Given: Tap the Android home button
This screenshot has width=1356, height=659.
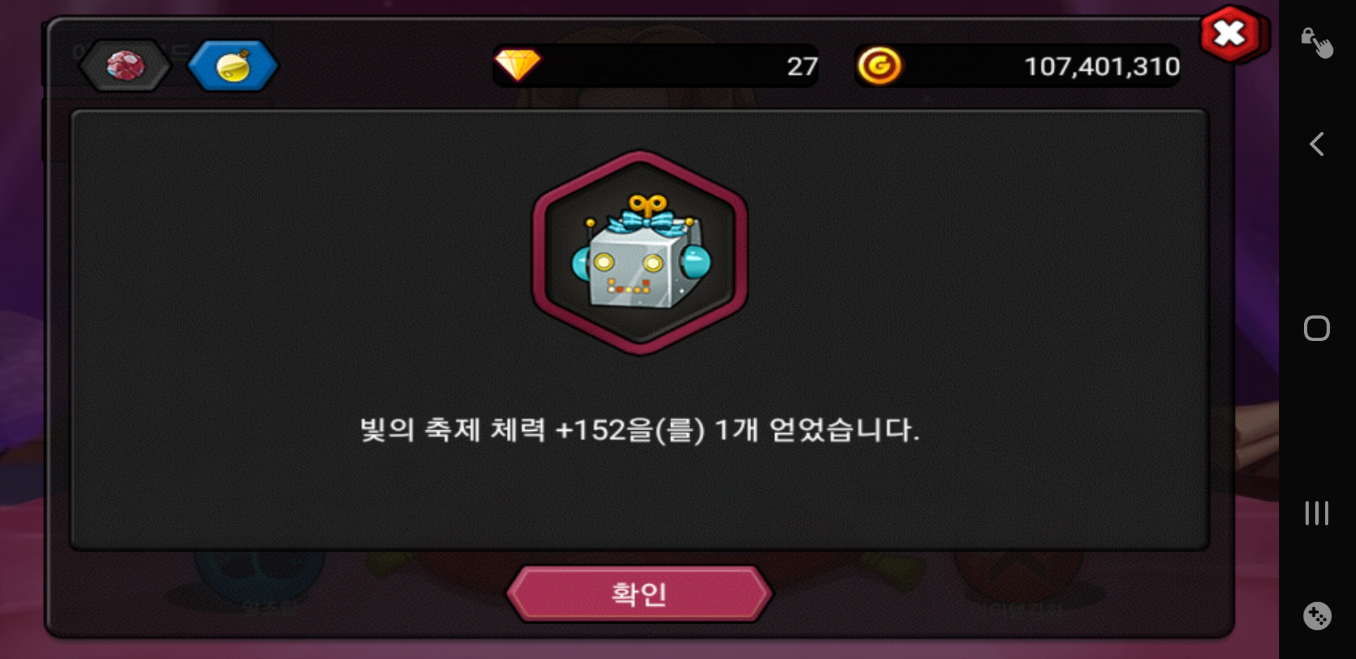Looking at the screenshot, I should [1316, 328].
